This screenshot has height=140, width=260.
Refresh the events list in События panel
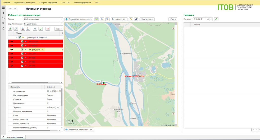(x=216, y=19)
